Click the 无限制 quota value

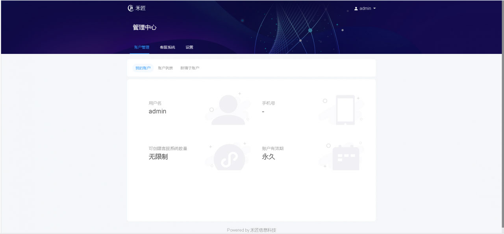tap(158, 157)
